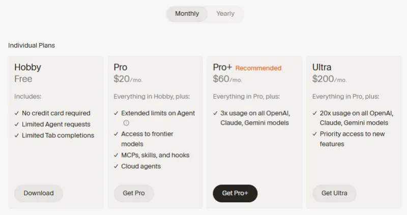
Task: Click the checkmark beside MCPs, skills, and hooks
Action: [116, 155]
